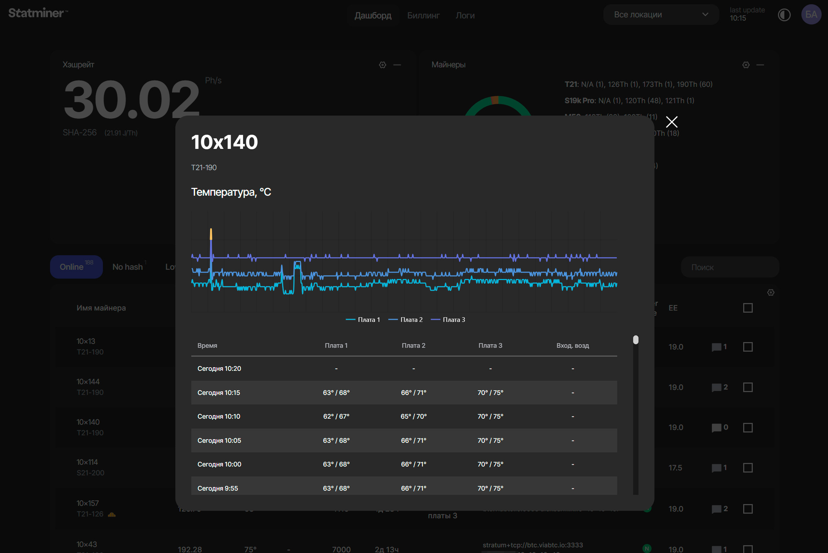Image resolution: width=828 pixels, height=553 pixels.
Task: Open Майнеры widget settings gear
Action: pos(746,65)
